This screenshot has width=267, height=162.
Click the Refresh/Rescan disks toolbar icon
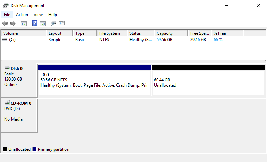click(53, 23)
